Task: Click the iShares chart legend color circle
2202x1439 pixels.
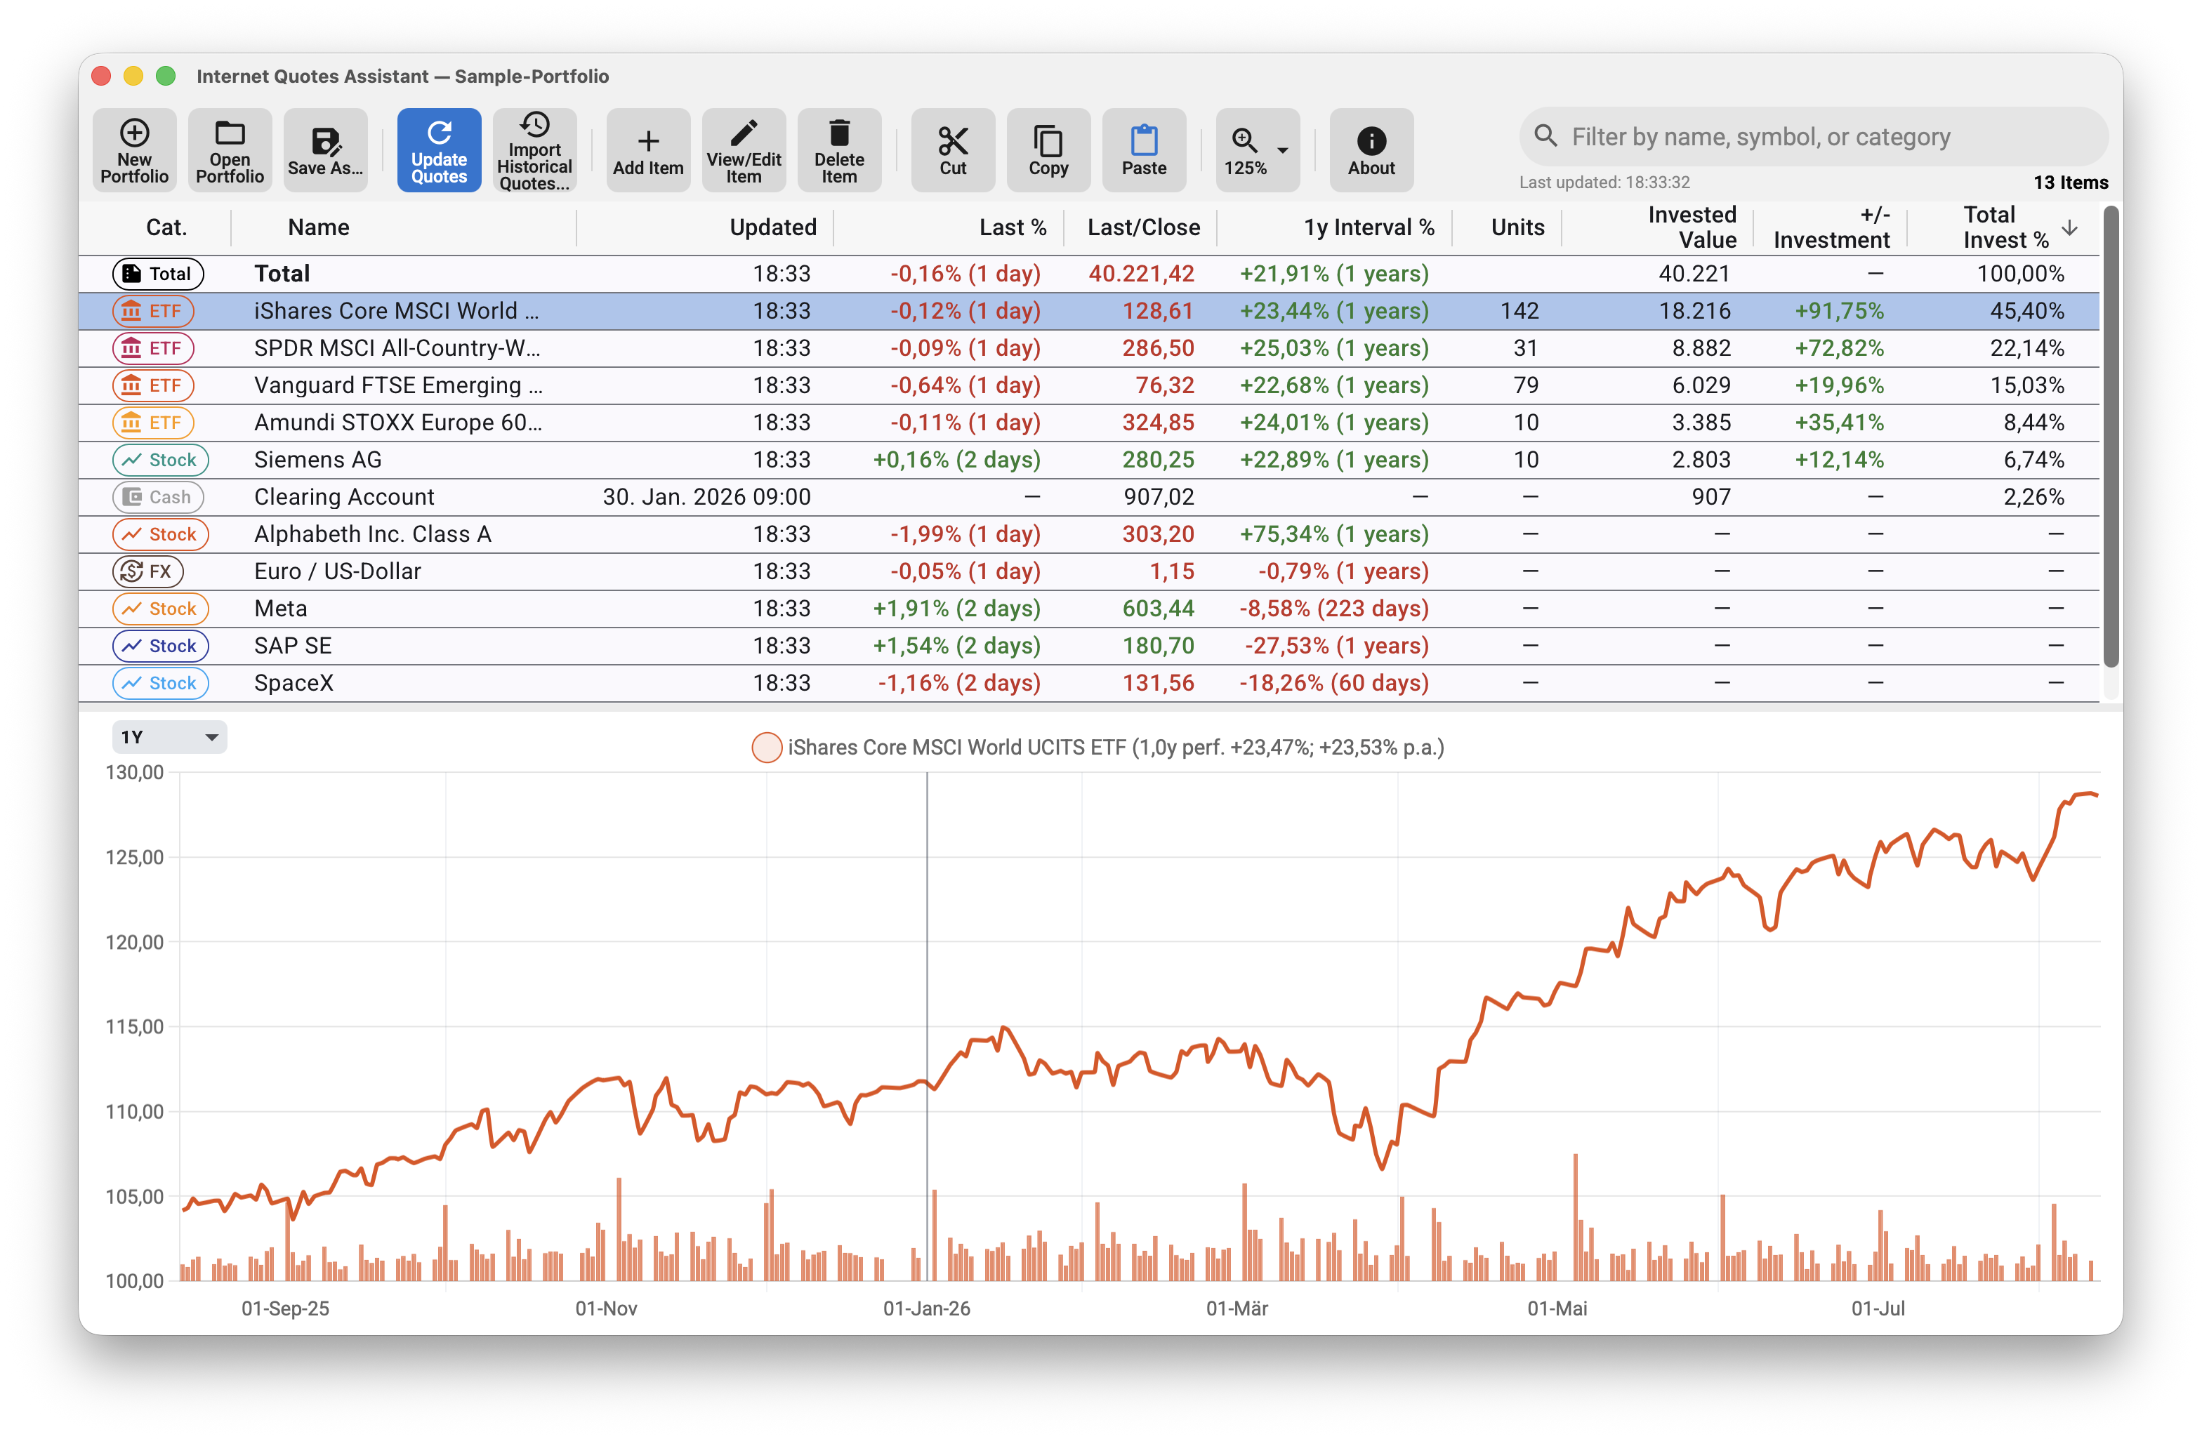Action: coord(766,748)
